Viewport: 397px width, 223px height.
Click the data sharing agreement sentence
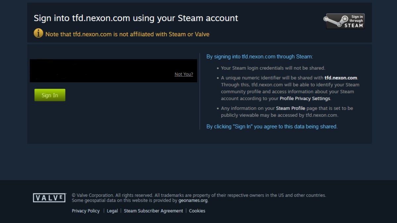pyautogui.click(x=272, y=126)
